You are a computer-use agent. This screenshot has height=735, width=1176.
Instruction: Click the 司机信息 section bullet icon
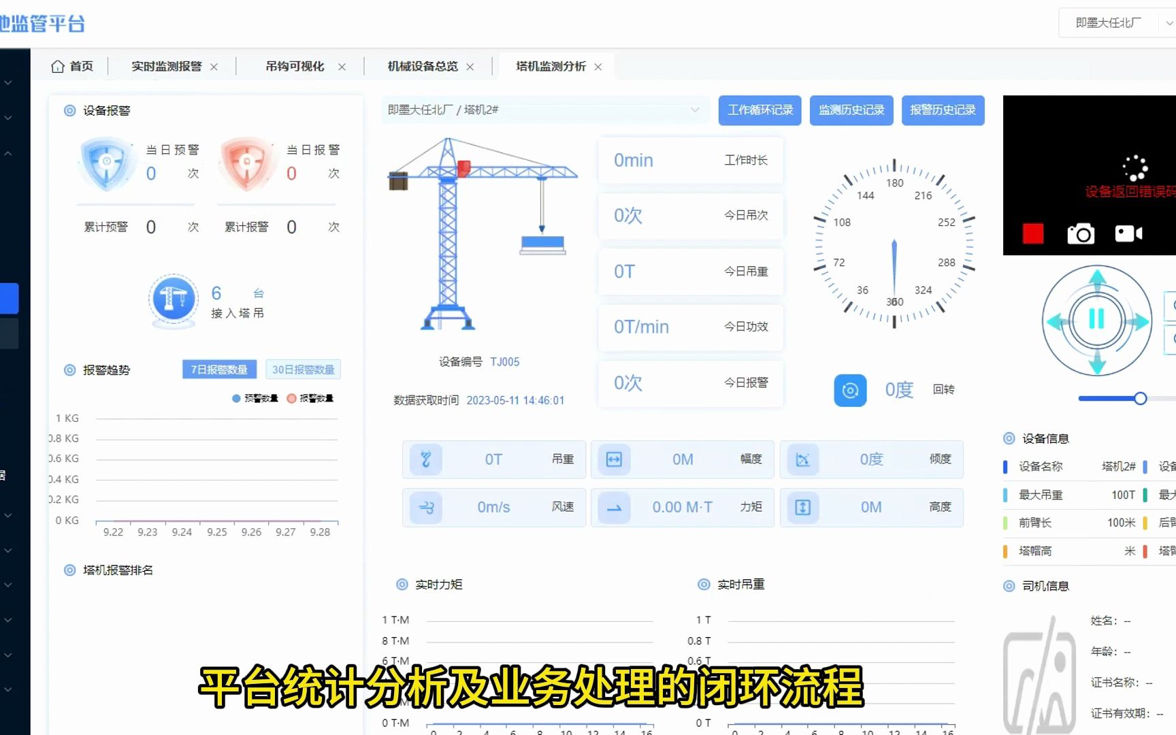click(x=1009, y=586)
